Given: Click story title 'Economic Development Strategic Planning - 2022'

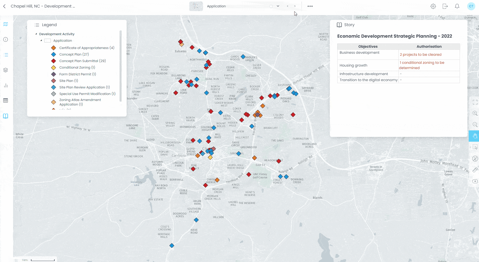Looking at the screenshot, I should click(x=395, y=36).
